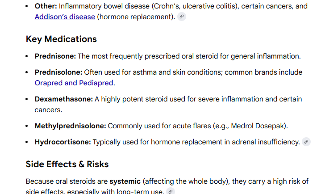The width and height of the screenshot is (325, 194).
Task: Click the bold word systemic
Action: point(125,181)
